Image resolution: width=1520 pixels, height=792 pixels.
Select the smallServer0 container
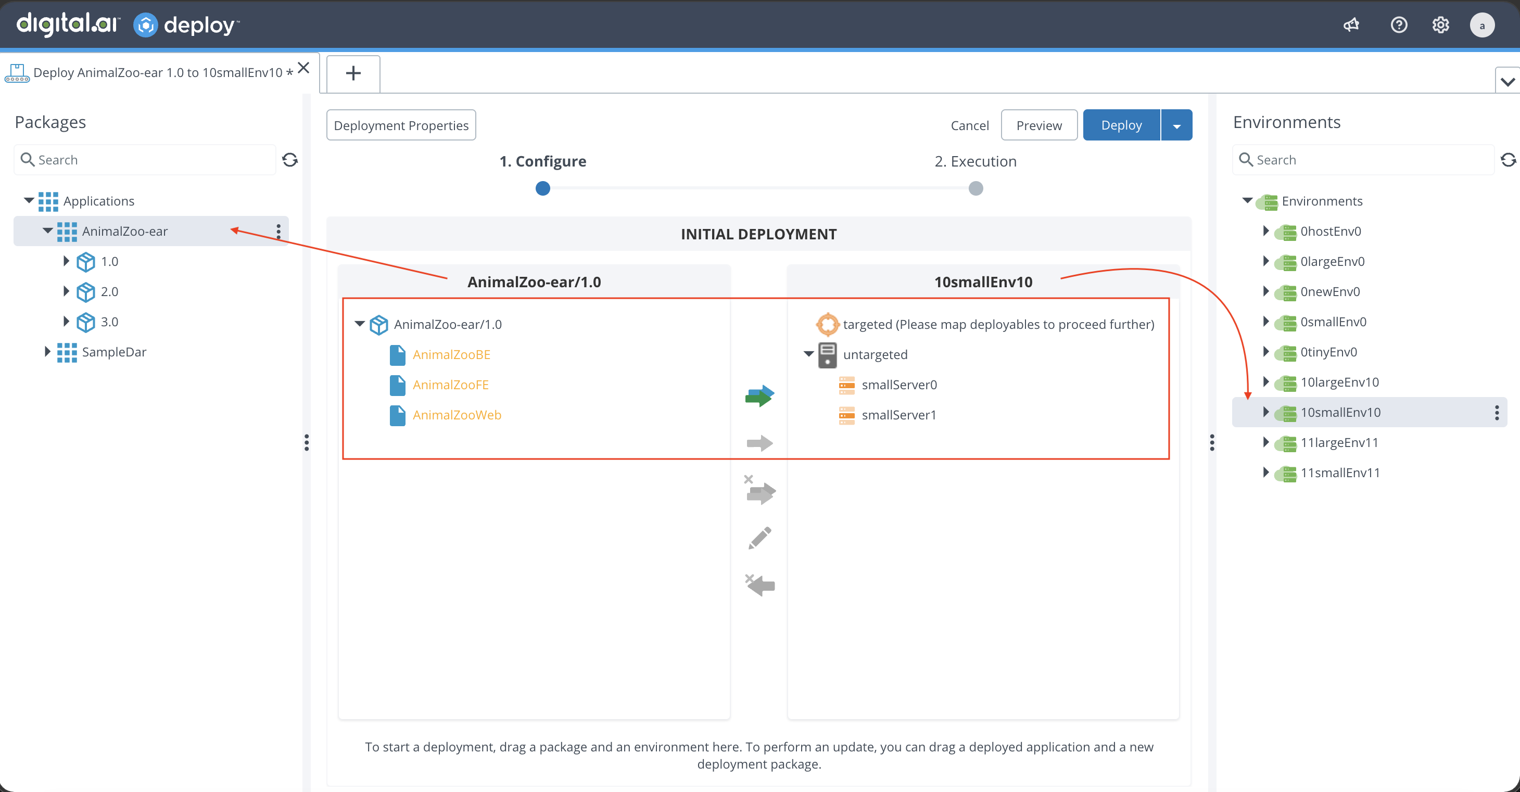pyautogui.click(x=900, y=385)
